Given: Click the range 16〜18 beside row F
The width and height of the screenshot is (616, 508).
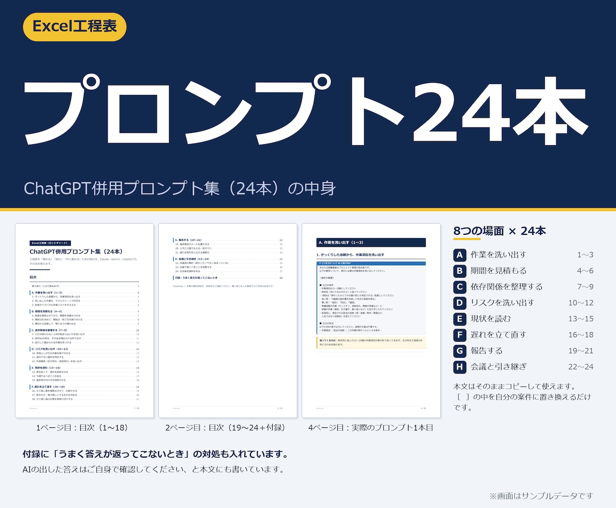Looking at the screenshot, I should point(581,335).
